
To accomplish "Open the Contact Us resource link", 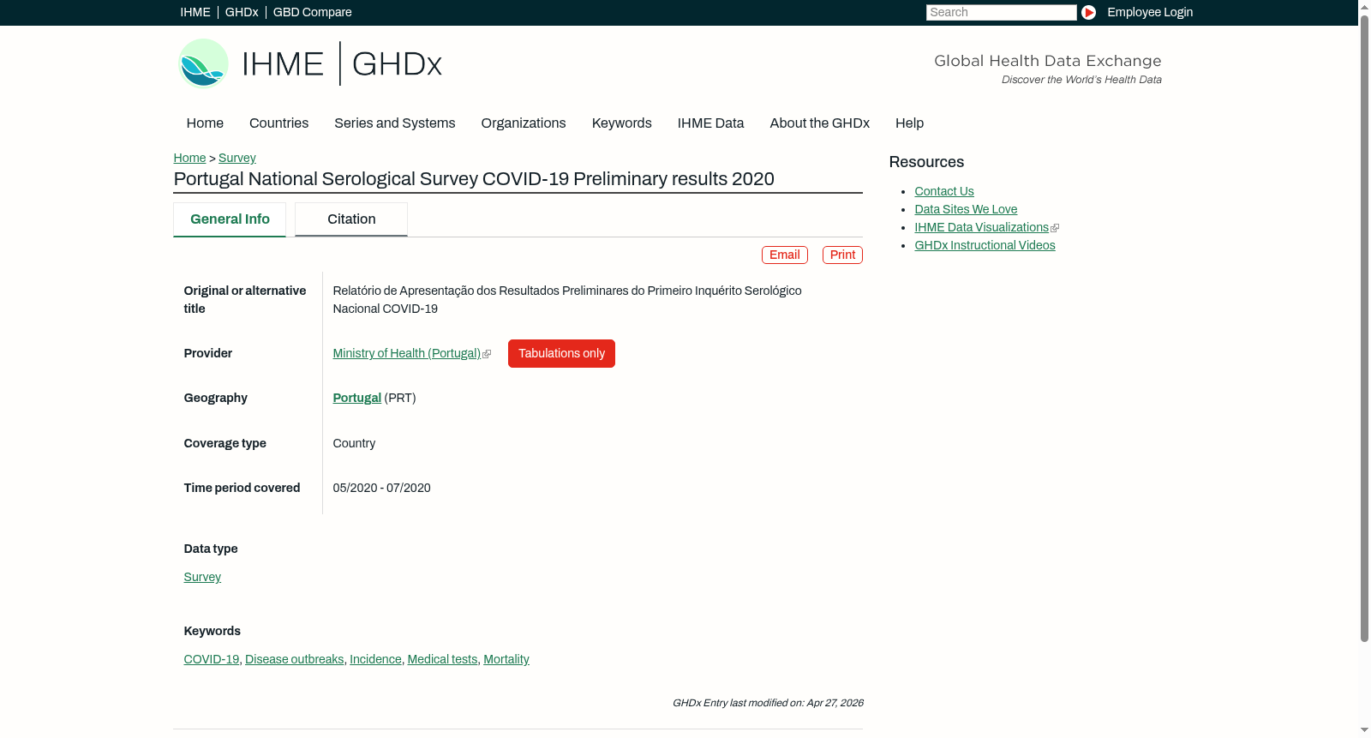I will (943, 191).
